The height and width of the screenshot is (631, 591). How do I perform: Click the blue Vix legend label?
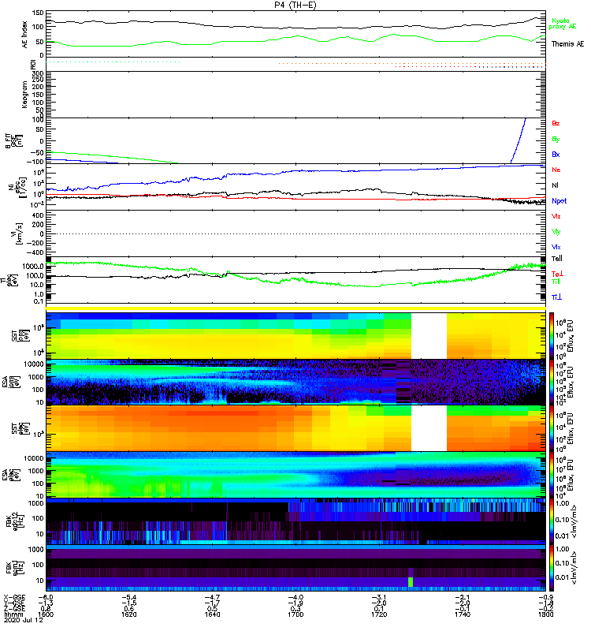click(556, 248)
